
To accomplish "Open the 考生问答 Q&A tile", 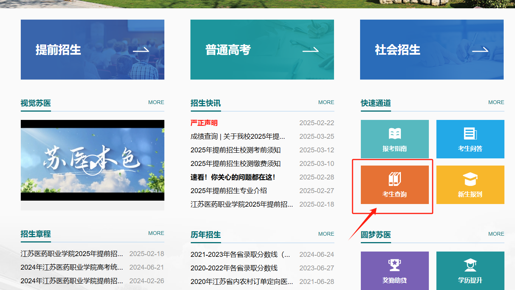I will [470, 139].
